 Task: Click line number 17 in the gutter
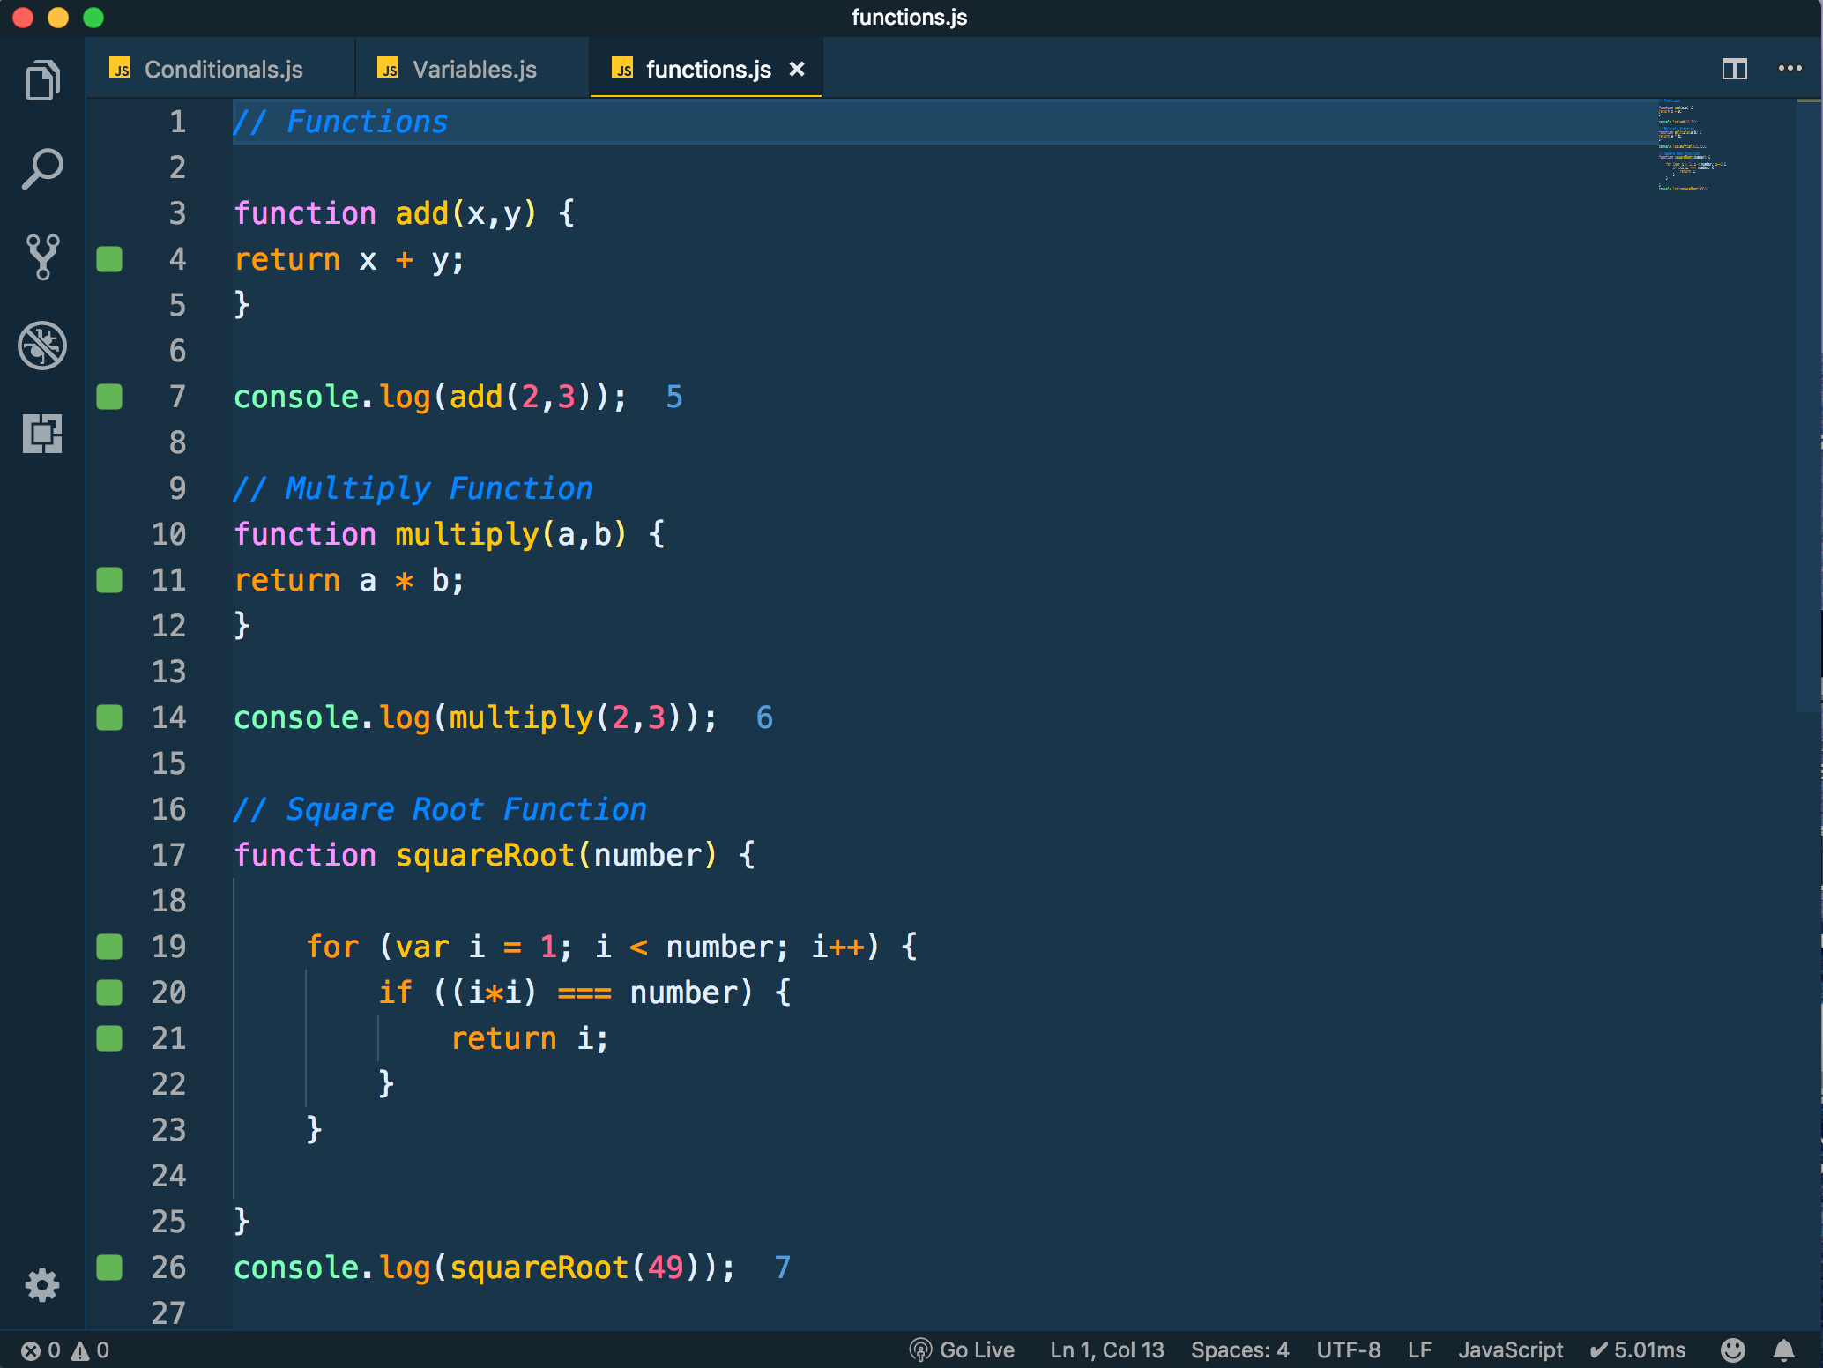tap(168, 855)
